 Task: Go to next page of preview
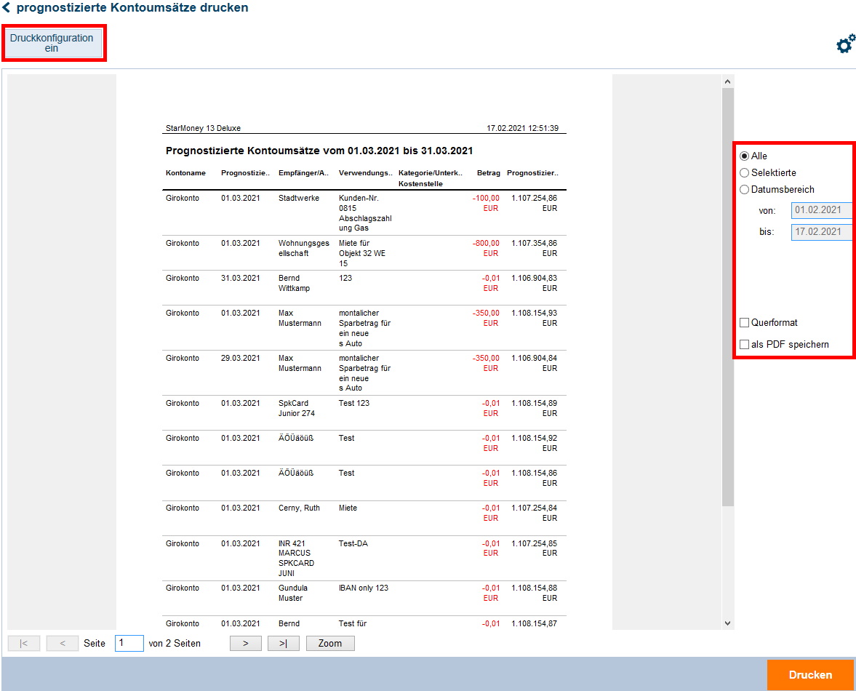(246, 643)
